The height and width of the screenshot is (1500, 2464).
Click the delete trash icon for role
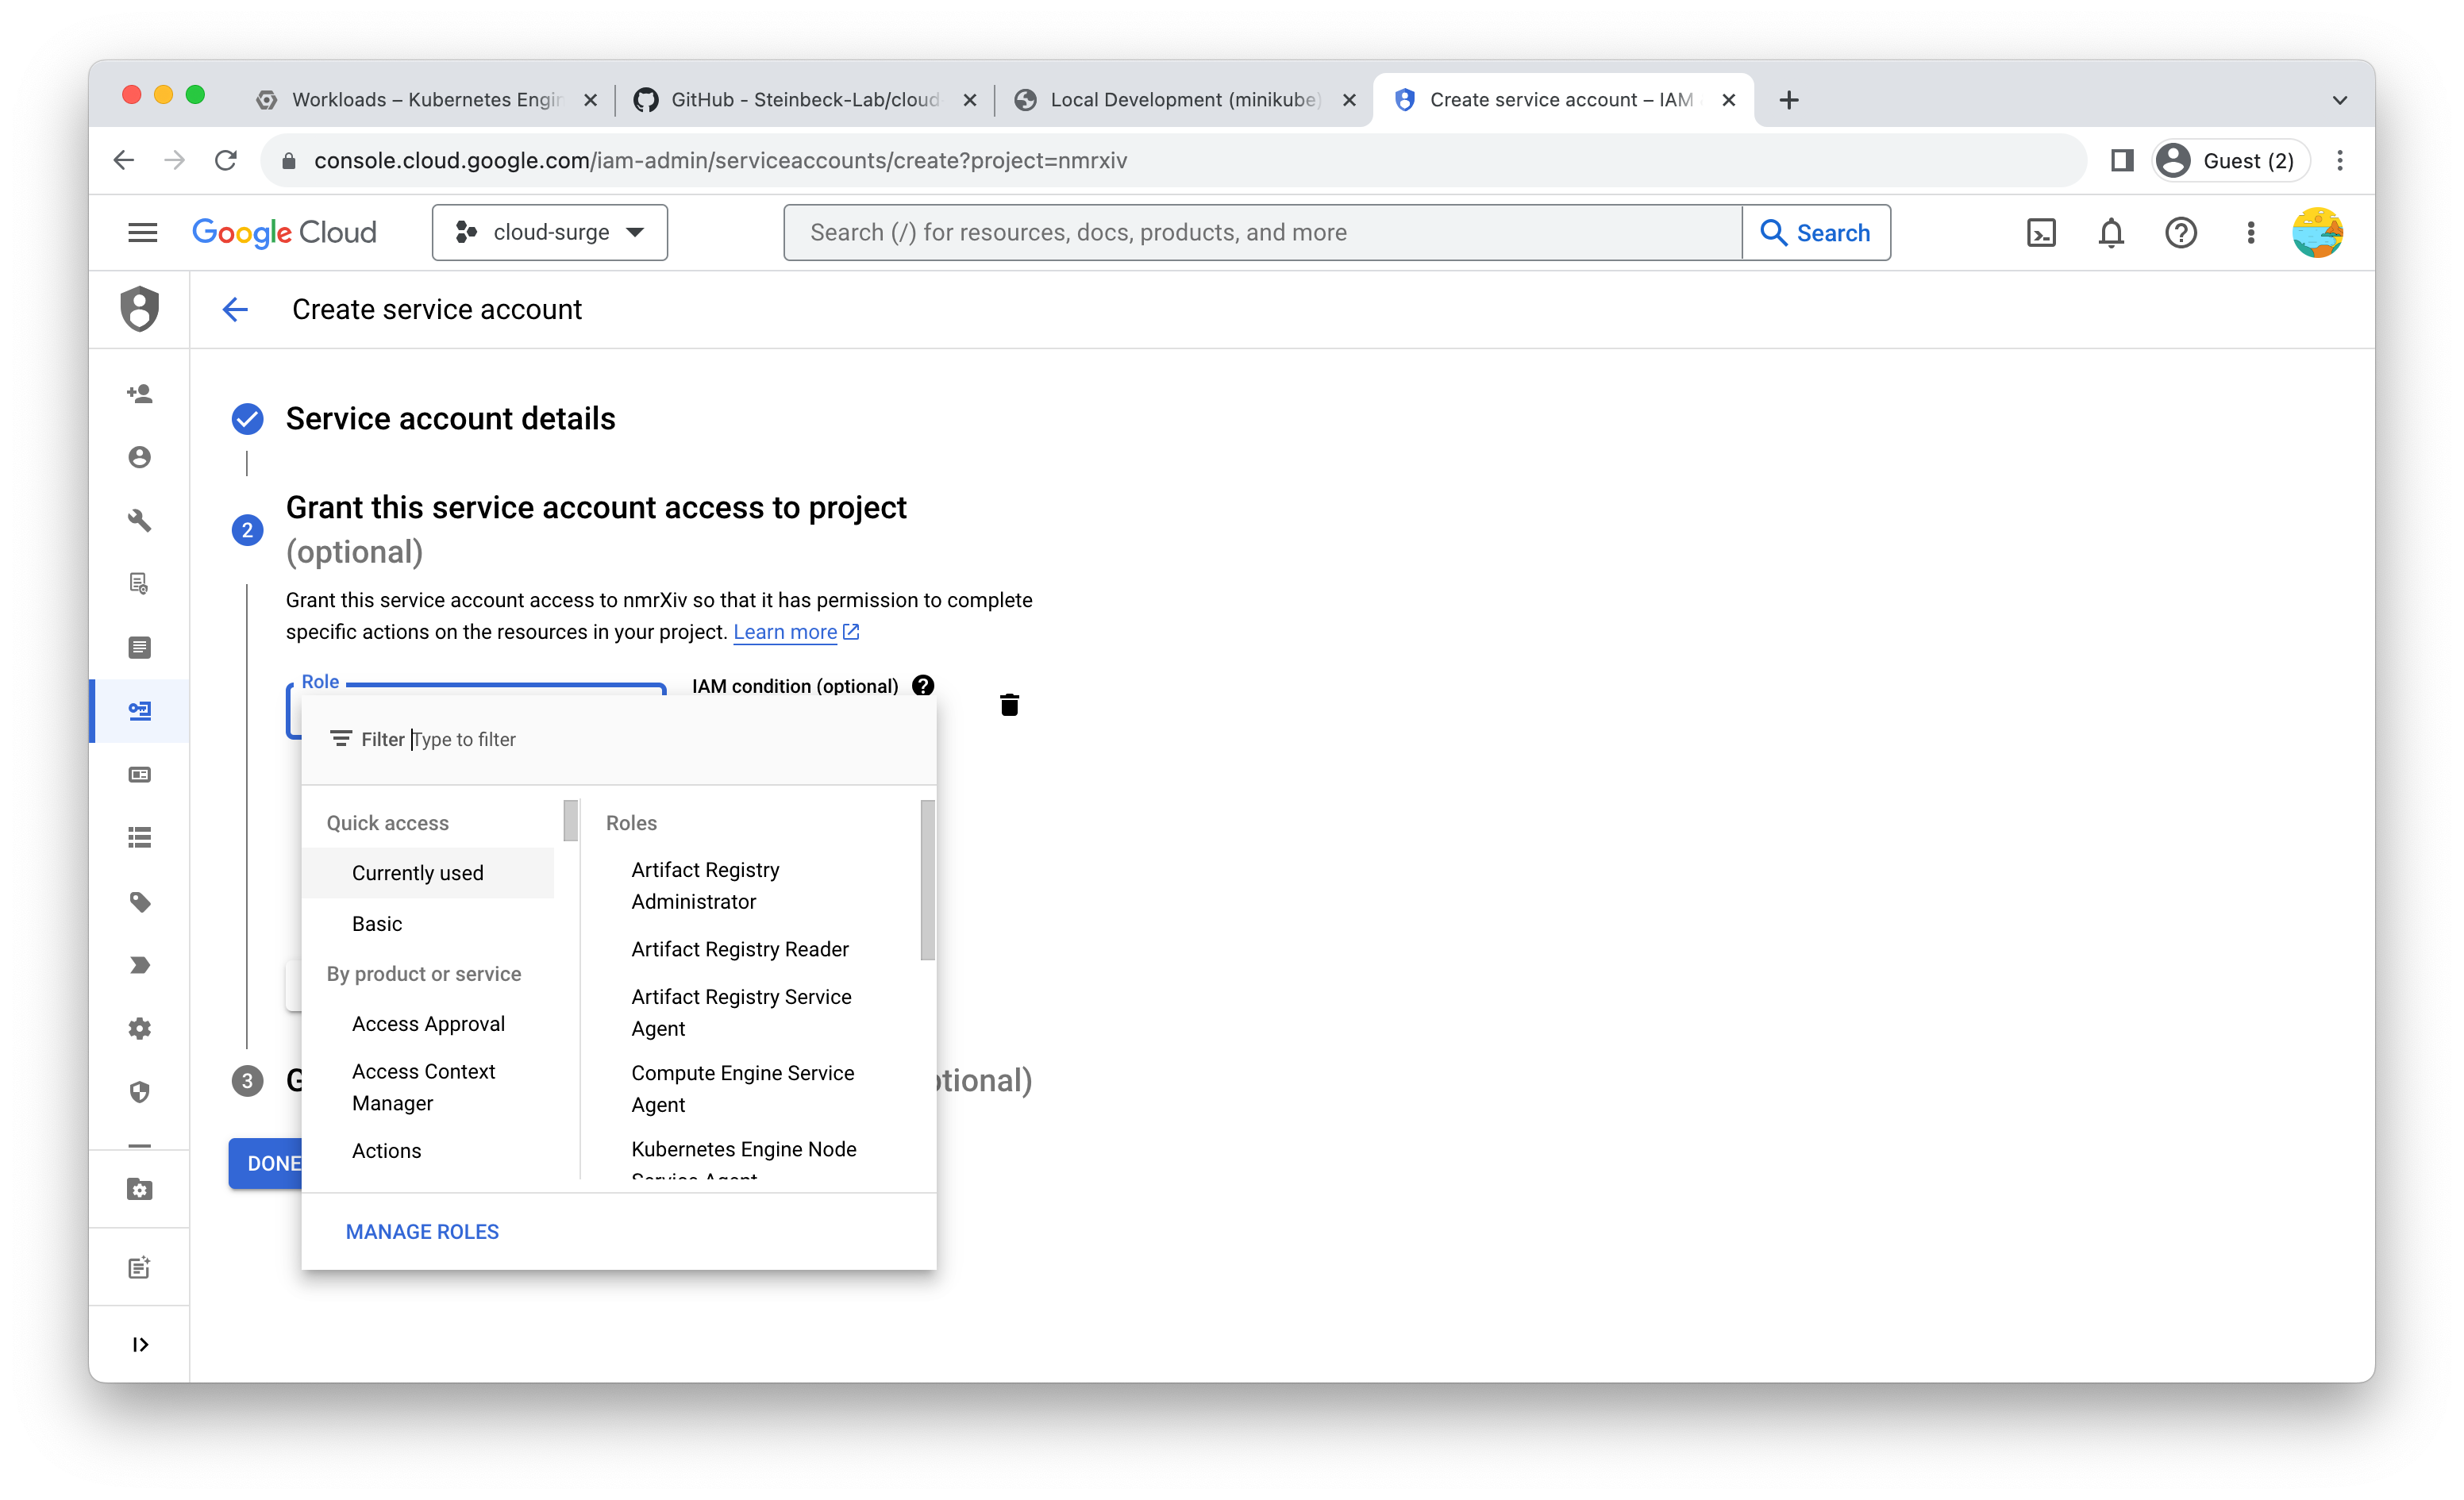tap(1008, 704)
